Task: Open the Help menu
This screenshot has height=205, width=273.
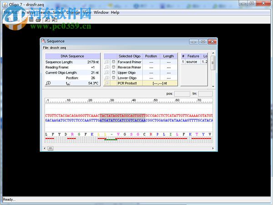Action: coord(115,12)
